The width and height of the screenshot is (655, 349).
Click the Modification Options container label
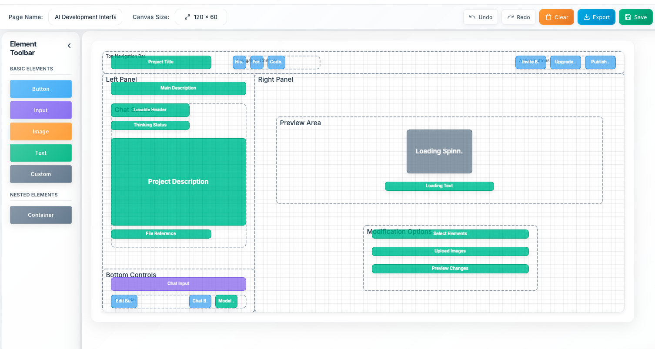pyautogui.click(x=399, y=232)
